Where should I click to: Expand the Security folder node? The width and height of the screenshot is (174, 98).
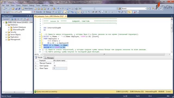coord(6,32)
